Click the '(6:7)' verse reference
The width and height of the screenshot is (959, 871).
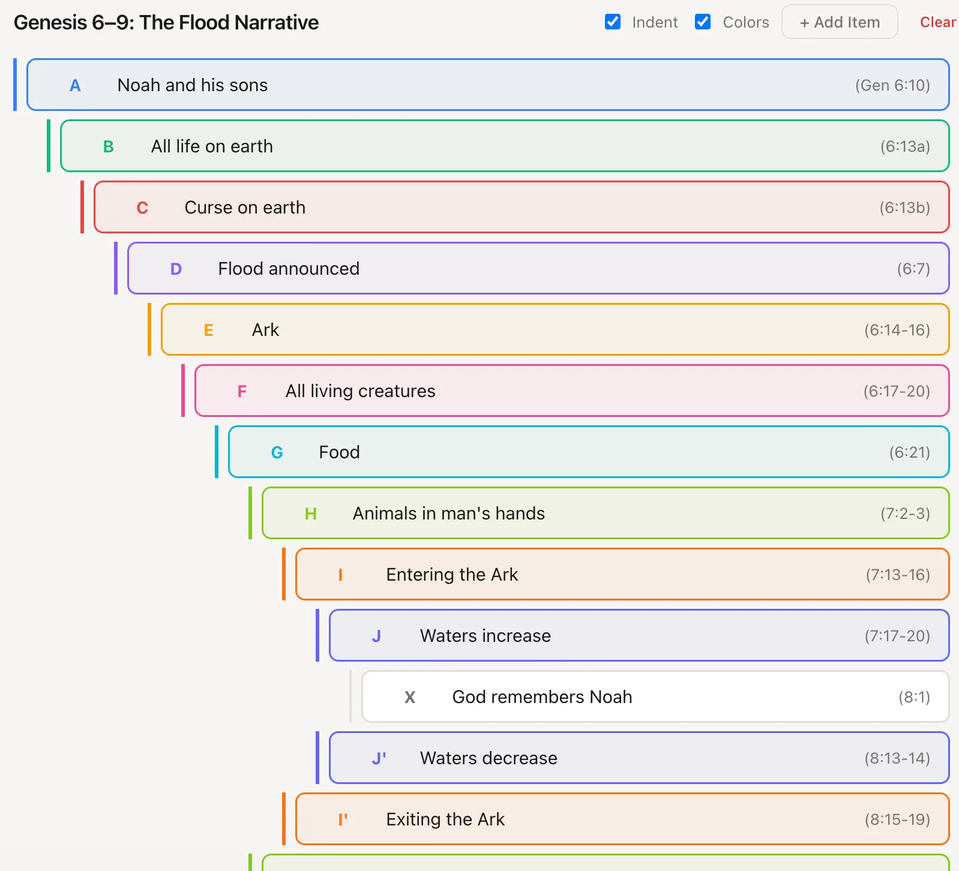click(x=913, y=269)
